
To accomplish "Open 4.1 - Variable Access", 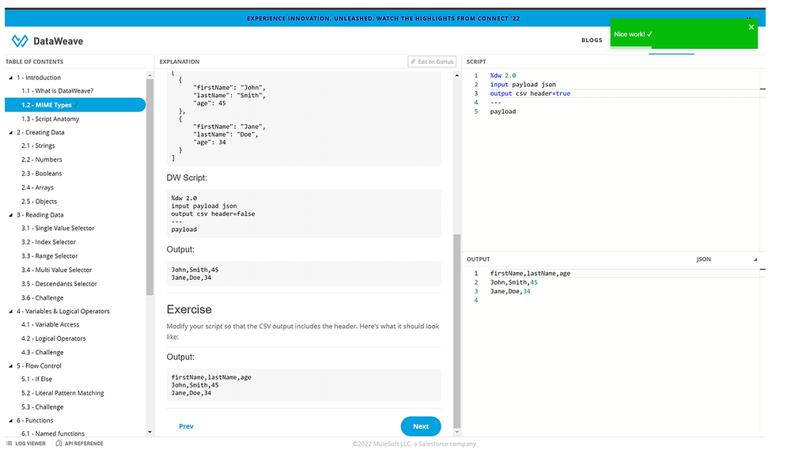I will [50, 325].
